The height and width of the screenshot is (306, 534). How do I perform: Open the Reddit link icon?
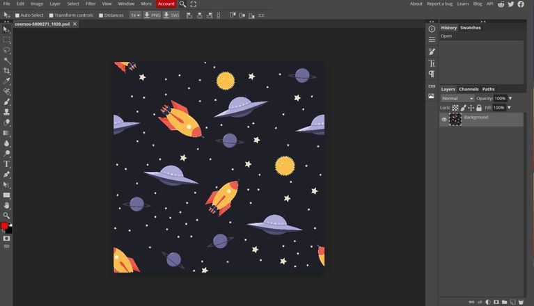pyautogui.click(x=501, y=4)
